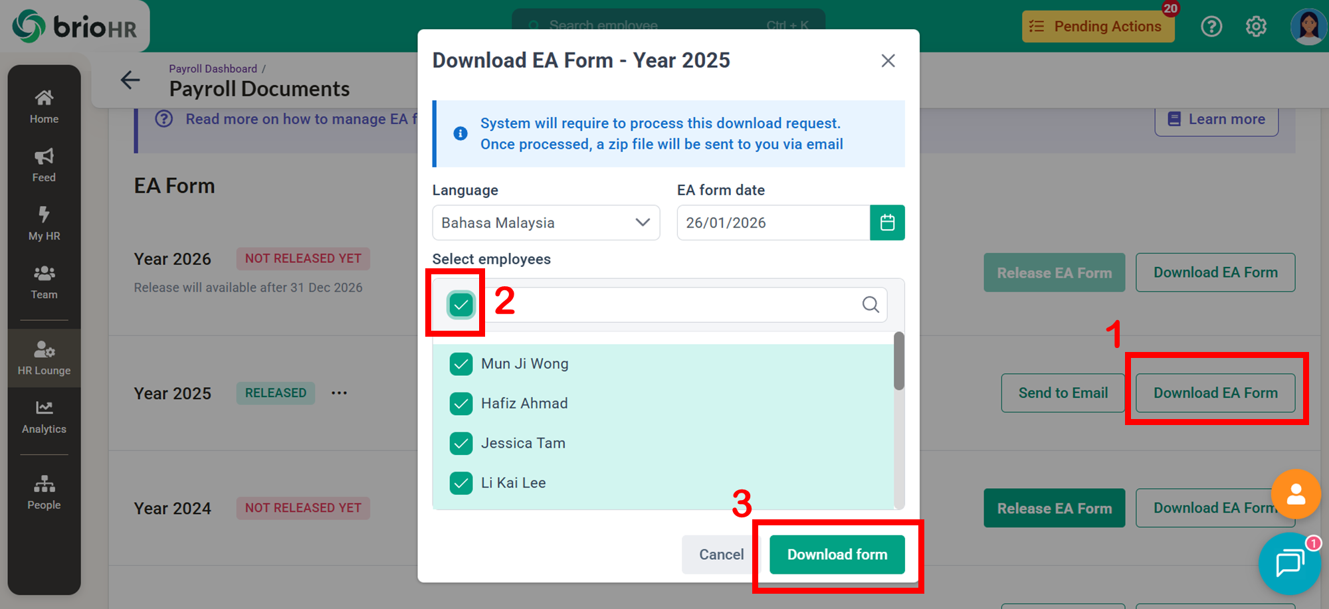Click the search magnifier in employee field
The image size is (1329, 609).
(870, 305)
